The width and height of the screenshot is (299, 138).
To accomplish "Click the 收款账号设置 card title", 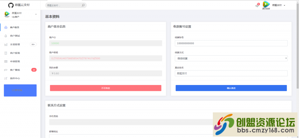I will [182, 26].
